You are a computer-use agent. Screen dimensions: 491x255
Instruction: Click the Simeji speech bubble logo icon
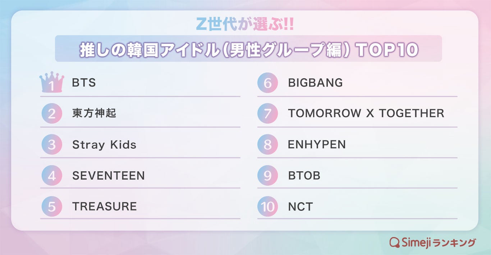pos(395,242)
